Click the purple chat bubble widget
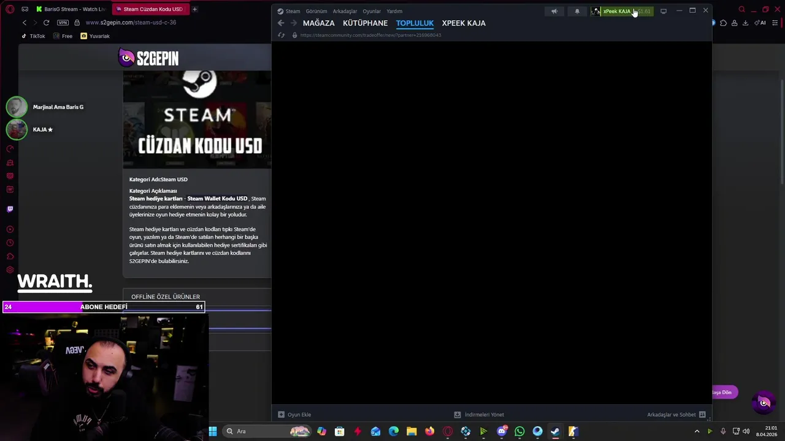 (x=764, y=402)
